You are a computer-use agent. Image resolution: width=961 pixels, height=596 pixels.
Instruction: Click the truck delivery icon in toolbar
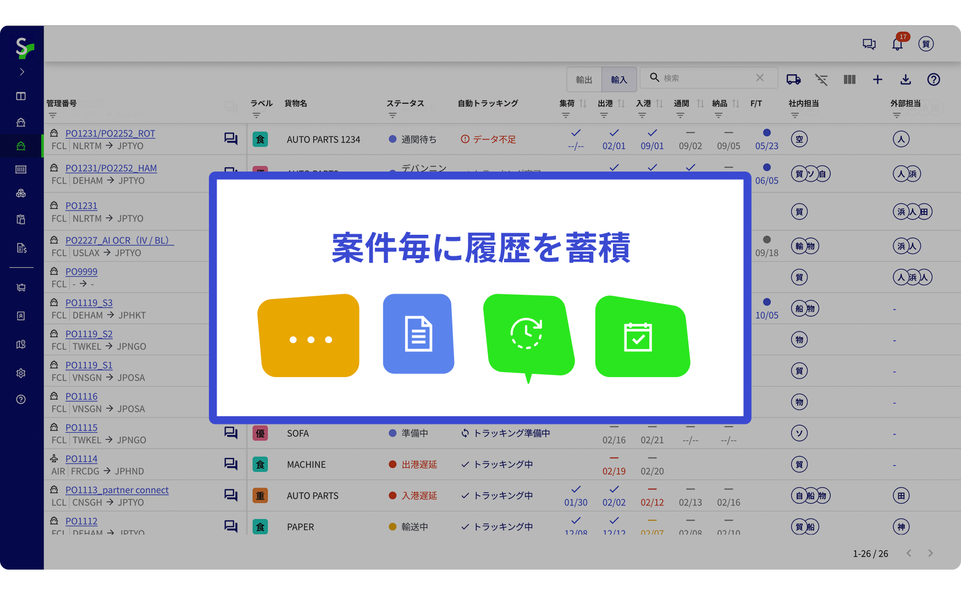tap(793, 80)
